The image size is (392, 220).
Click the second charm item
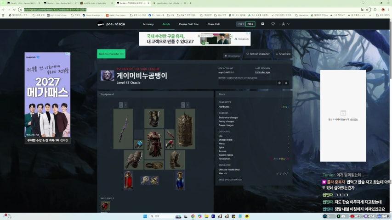154,180
